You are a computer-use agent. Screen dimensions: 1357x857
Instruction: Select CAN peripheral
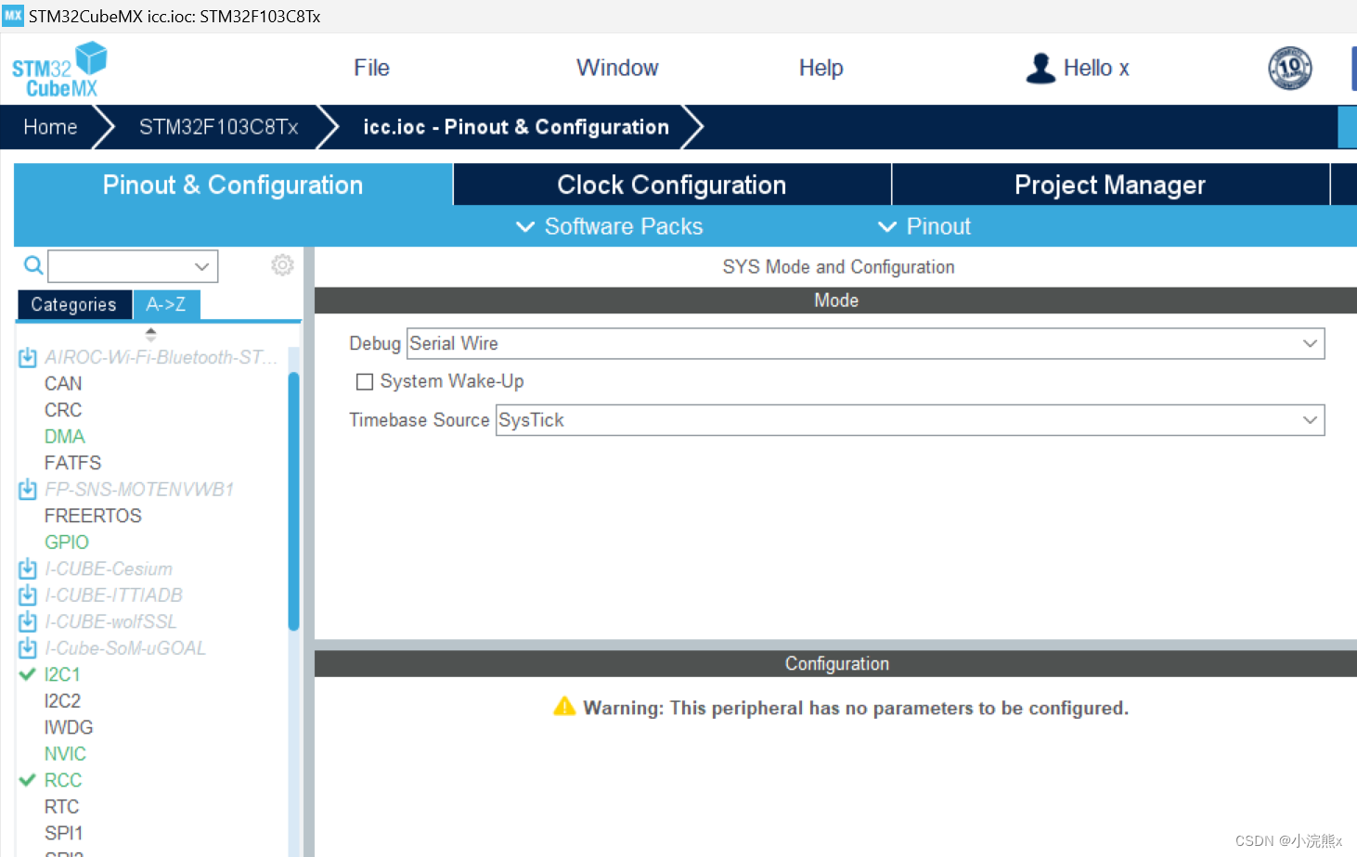(x=63, y=383)
